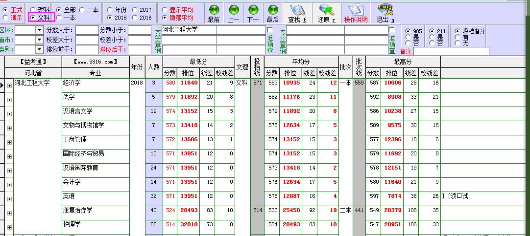The width and height of the screenshot is (530, 236).
Task: Reset the filters with 还原
Action: tap(327, 14)
